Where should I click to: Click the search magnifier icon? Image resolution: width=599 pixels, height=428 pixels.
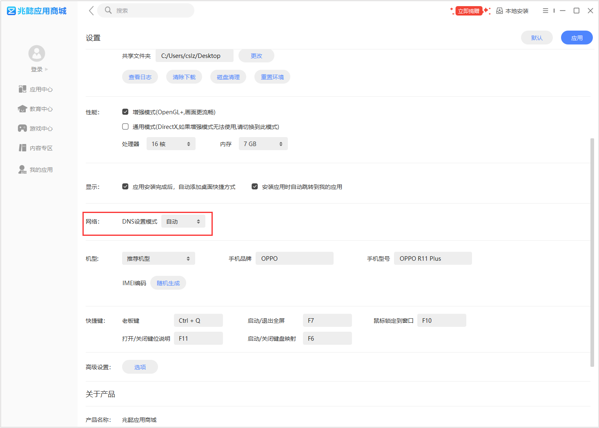(x=108, y=10)
